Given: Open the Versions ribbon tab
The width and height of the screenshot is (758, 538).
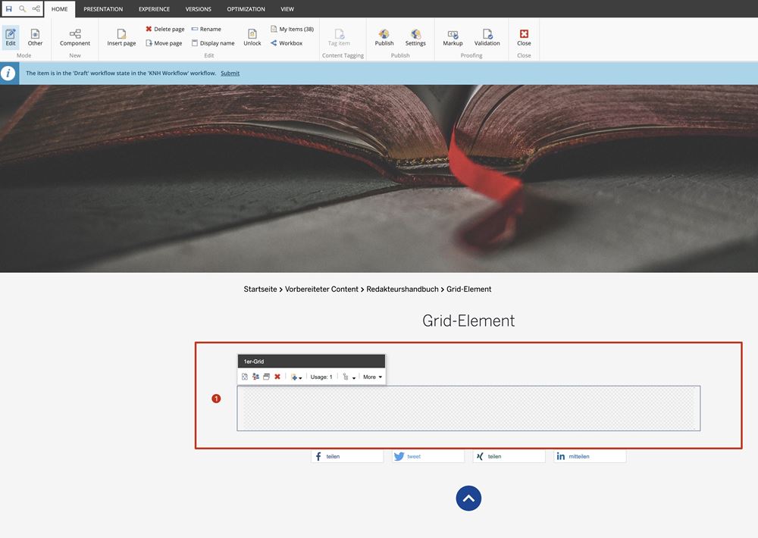Looking at the screenshot, I should click(199, 9).
